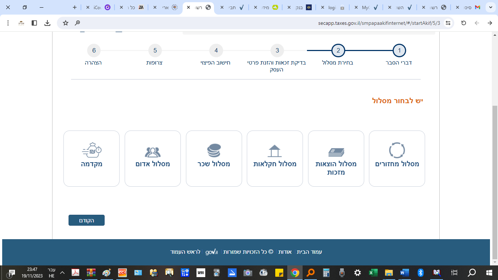
Task: Open the עמוד הבית footer link
Action: point(310,252)
